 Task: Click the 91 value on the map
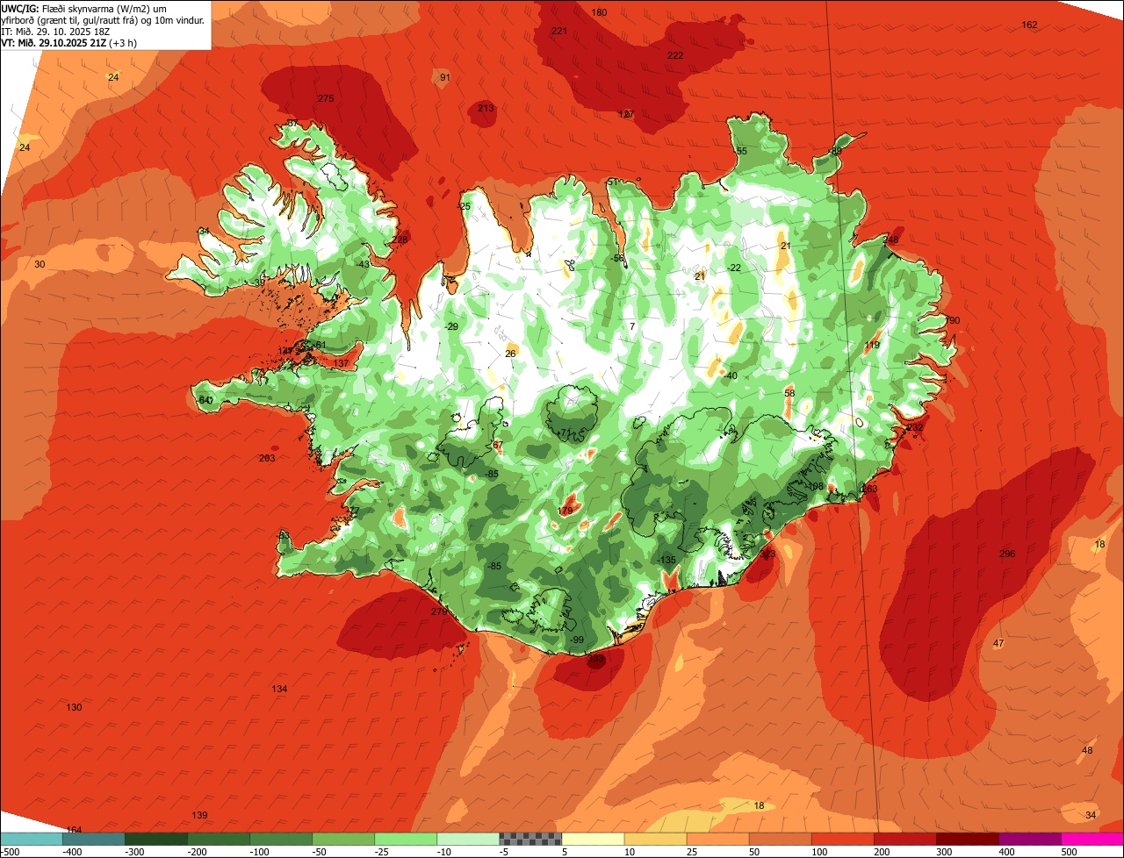click(x=445, y=78)
